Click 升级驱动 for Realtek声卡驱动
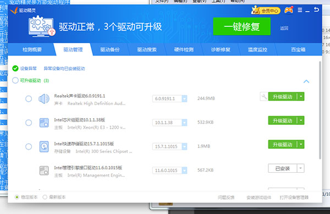 pos(283,97)
